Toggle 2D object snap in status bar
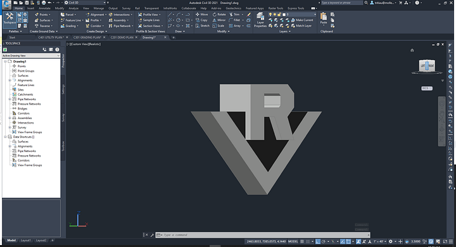The width and height of the screenshot is (456, 247). [348, 241]
